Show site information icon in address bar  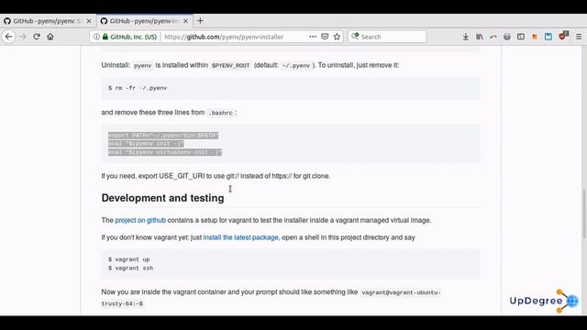pyautogui.click(x=96, y=37)
